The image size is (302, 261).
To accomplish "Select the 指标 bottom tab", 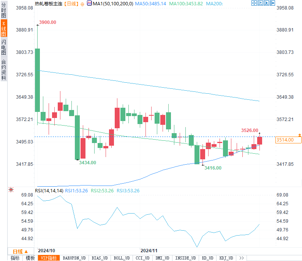I will point(15,258).
